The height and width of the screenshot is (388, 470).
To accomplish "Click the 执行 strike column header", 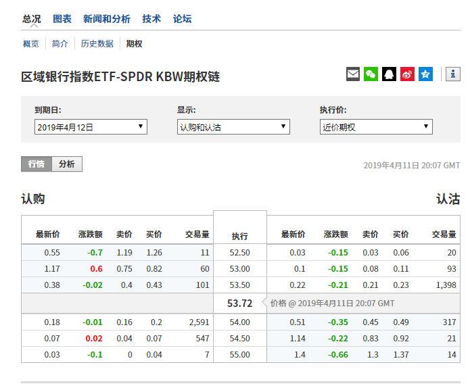I will 240,236.
